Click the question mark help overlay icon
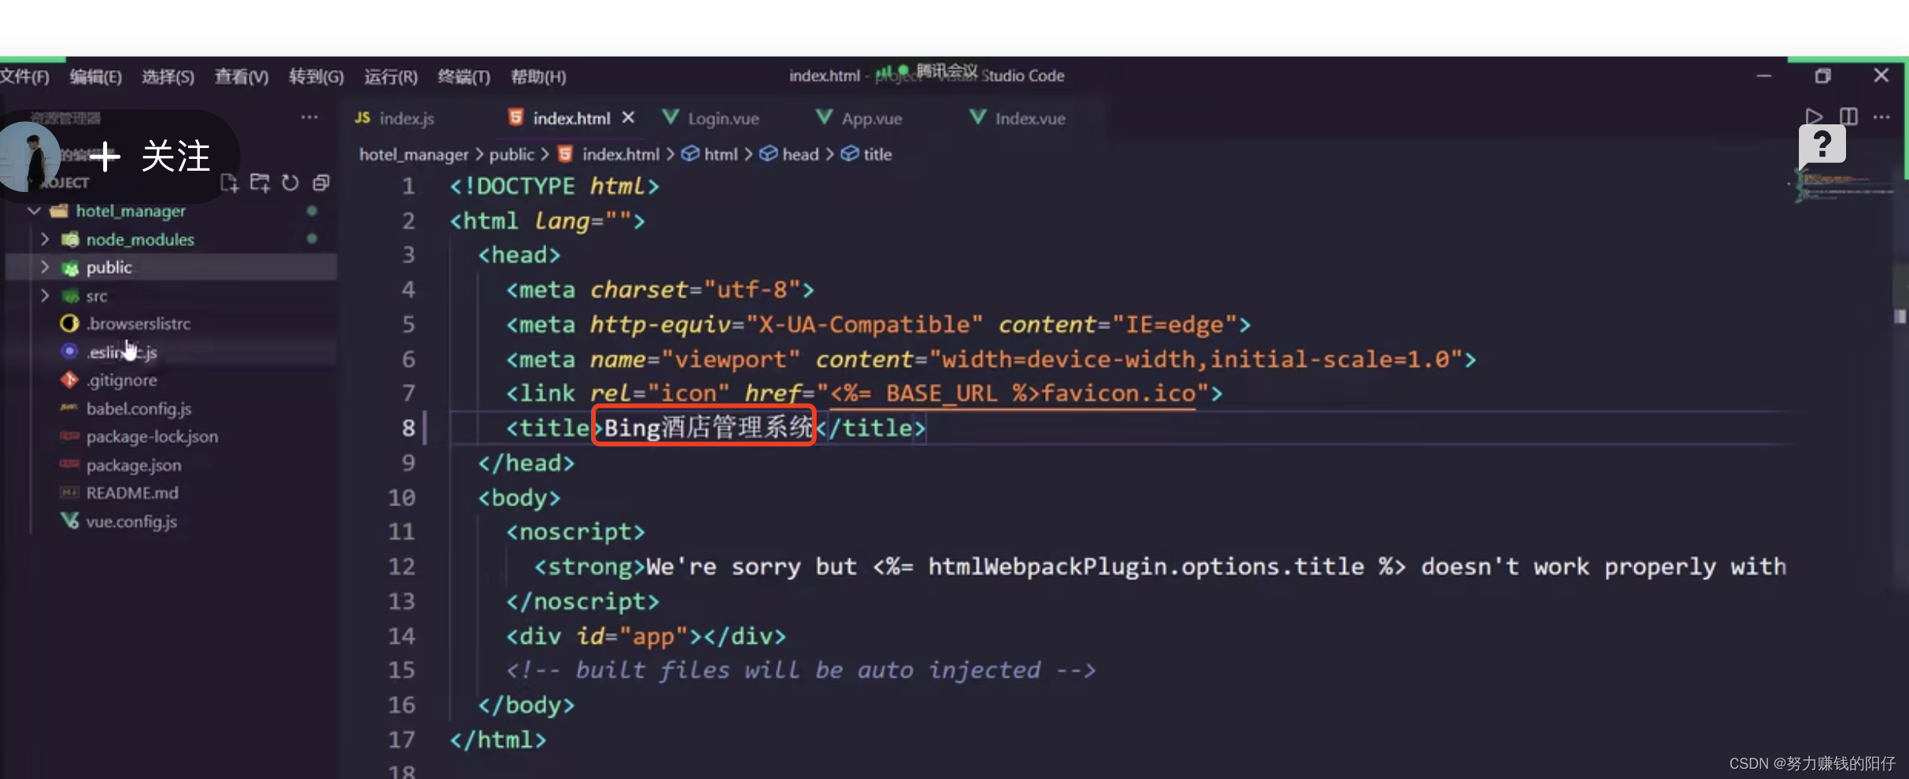1909x779 pixels. [x=1822, y=145]
